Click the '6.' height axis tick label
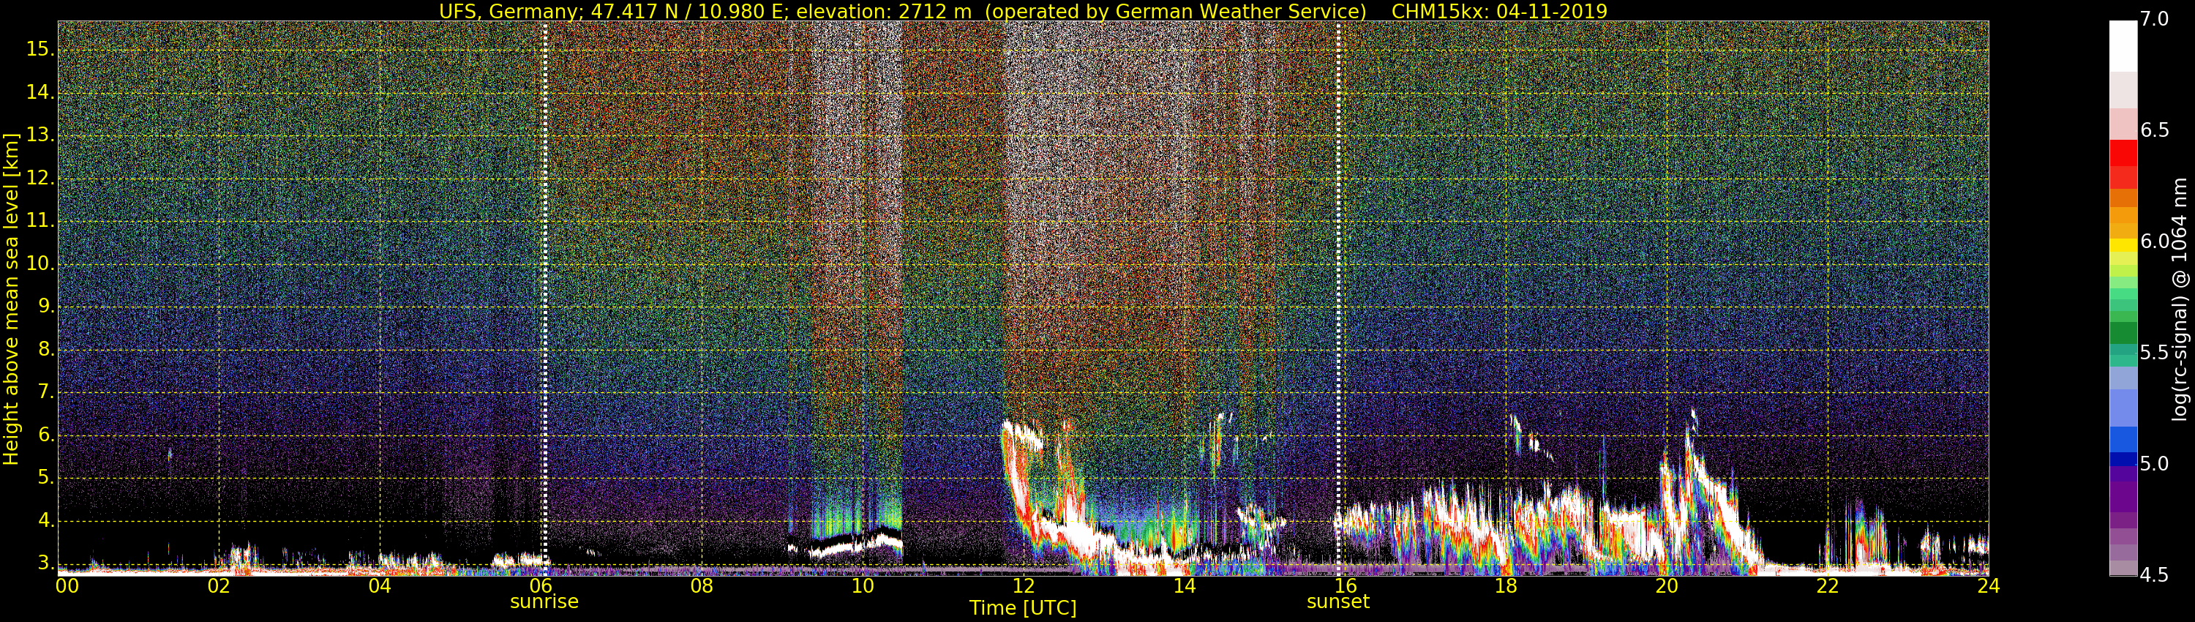This screenshot has width=2195, height=622. (46, 435)
